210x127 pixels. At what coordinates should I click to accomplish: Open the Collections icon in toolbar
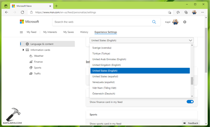[186, 12]
